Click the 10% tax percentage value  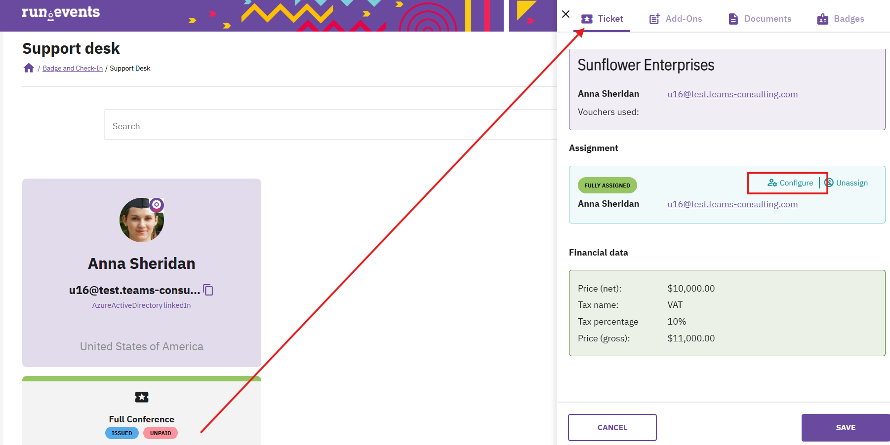[677, 322]
